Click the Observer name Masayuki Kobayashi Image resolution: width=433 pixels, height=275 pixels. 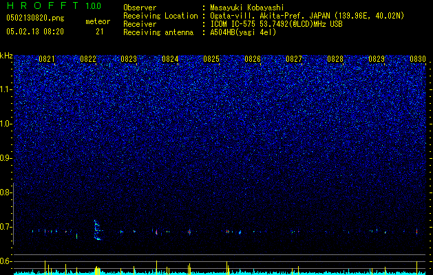pyautogui.click(x=247, y=8)
